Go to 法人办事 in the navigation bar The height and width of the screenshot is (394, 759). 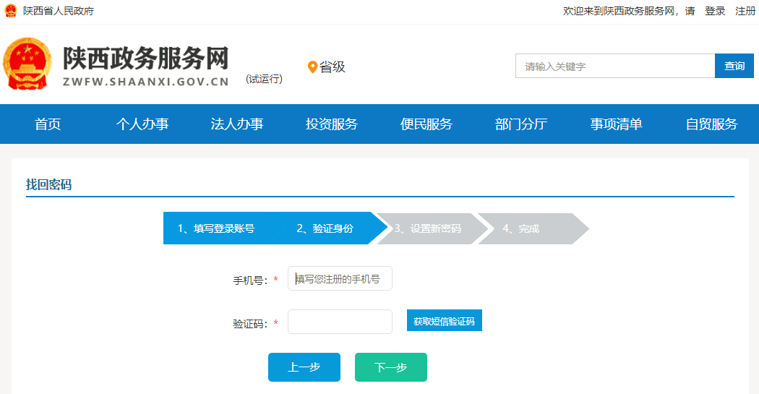(x=237, y=124)
